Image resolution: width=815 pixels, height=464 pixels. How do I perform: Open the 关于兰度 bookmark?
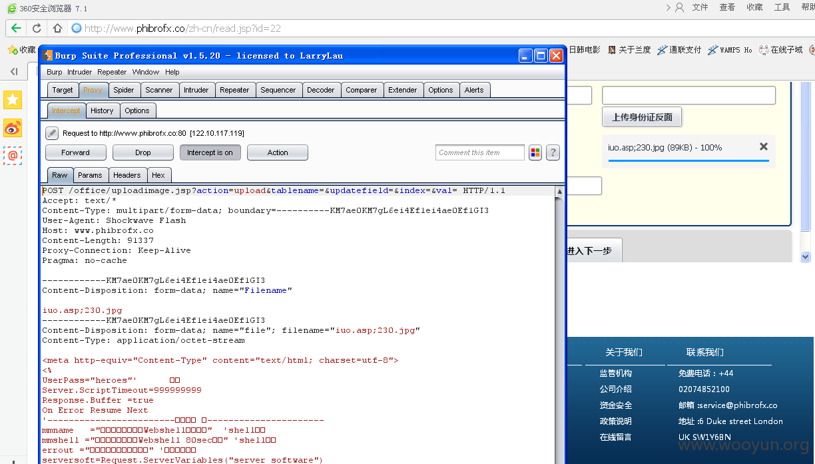click(x=629, y=50)
